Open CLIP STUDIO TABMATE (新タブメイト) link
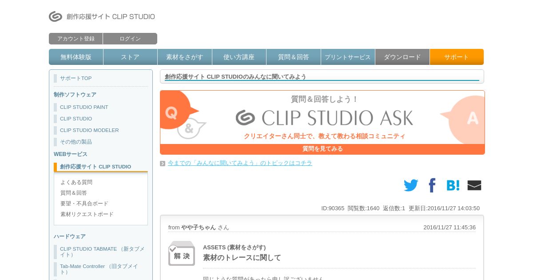The height and width of the screenshot is (280, 533). [102, 252]
